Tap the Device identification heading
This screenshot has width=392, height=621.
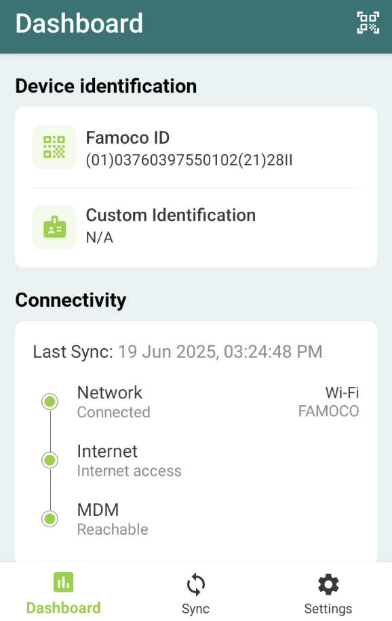click(106, 86)
